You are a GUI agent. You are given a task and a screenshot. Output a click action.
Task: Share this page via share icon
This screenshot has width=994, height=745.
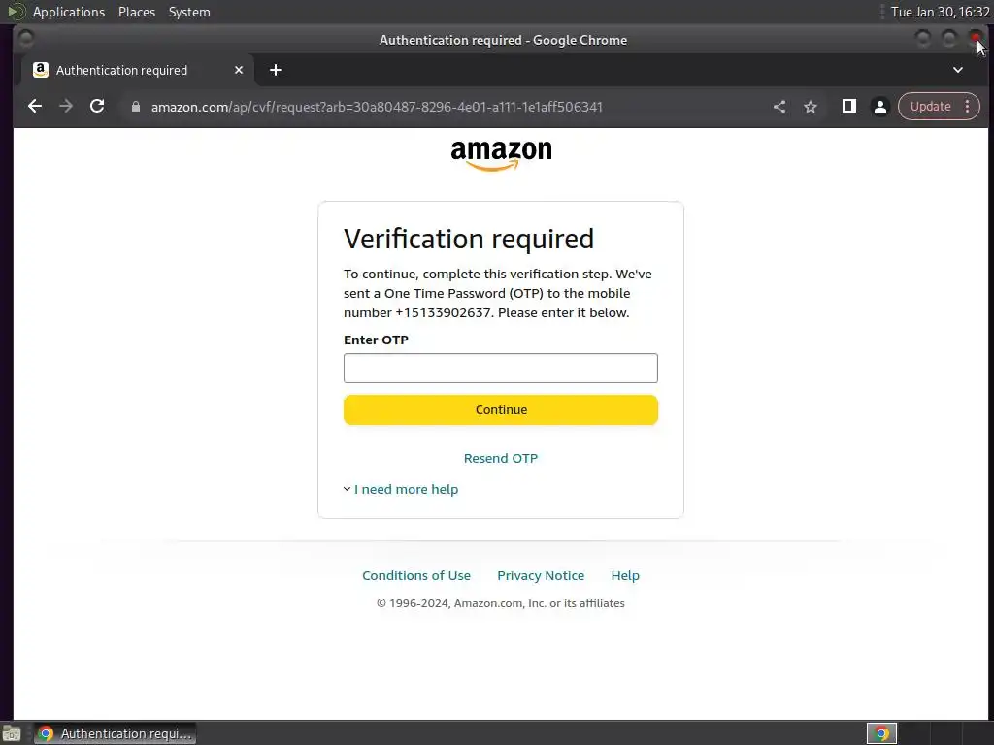click(x=779, y=107)
